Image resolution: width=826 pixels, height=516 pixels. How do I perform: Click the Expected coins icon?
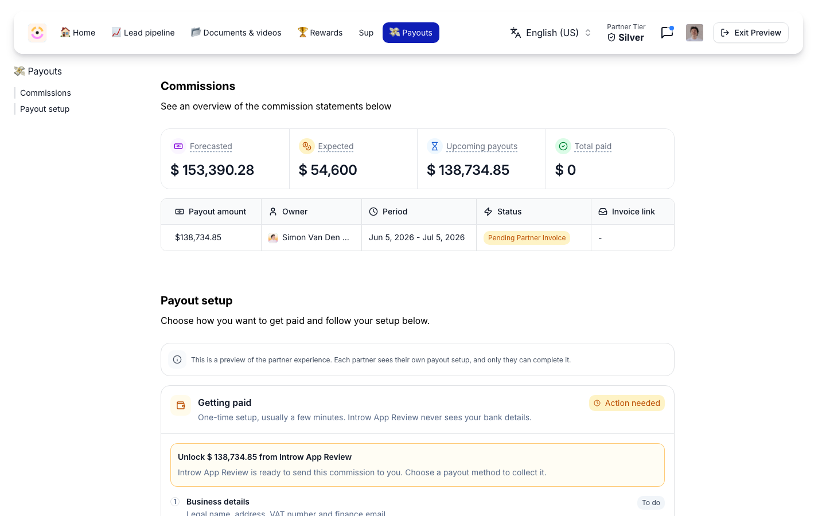pyautogui.click(x=307, y=146)
